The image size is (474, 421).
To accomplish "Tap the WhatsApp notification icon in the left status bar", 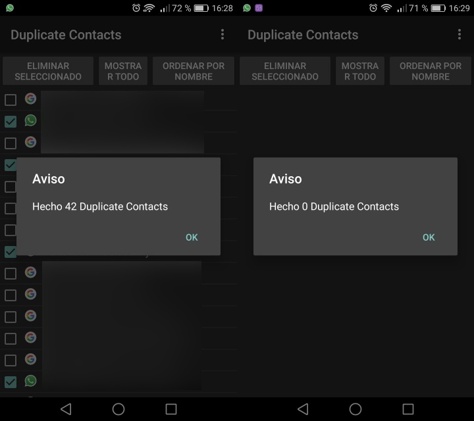I will (10, 8).
